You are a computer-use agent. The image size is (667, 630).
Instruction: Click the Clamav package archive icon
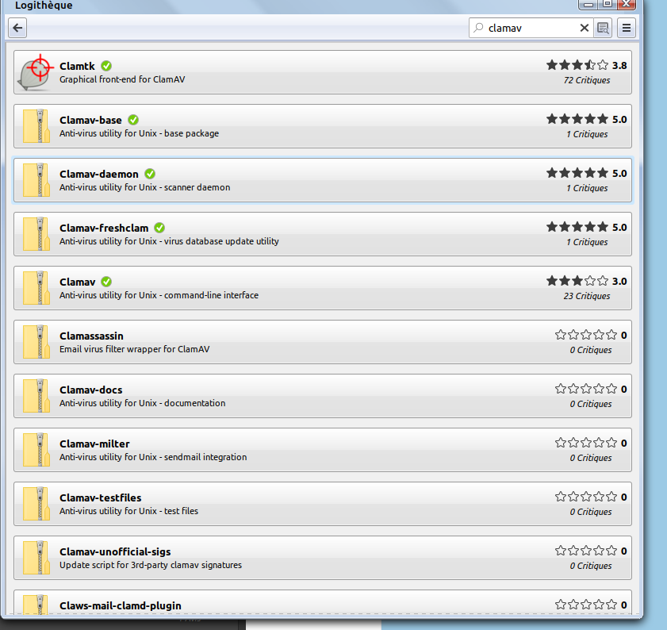point(36,288)
